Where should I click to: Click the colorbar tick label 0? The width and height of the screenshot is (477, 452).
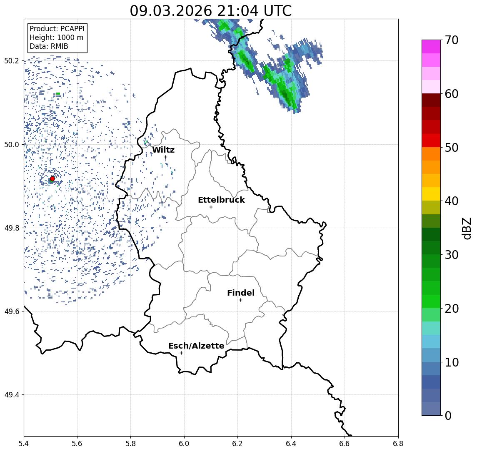point(448,415)
